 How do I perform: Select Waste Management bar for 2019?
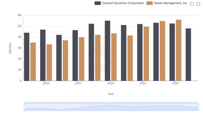(114, 57)
